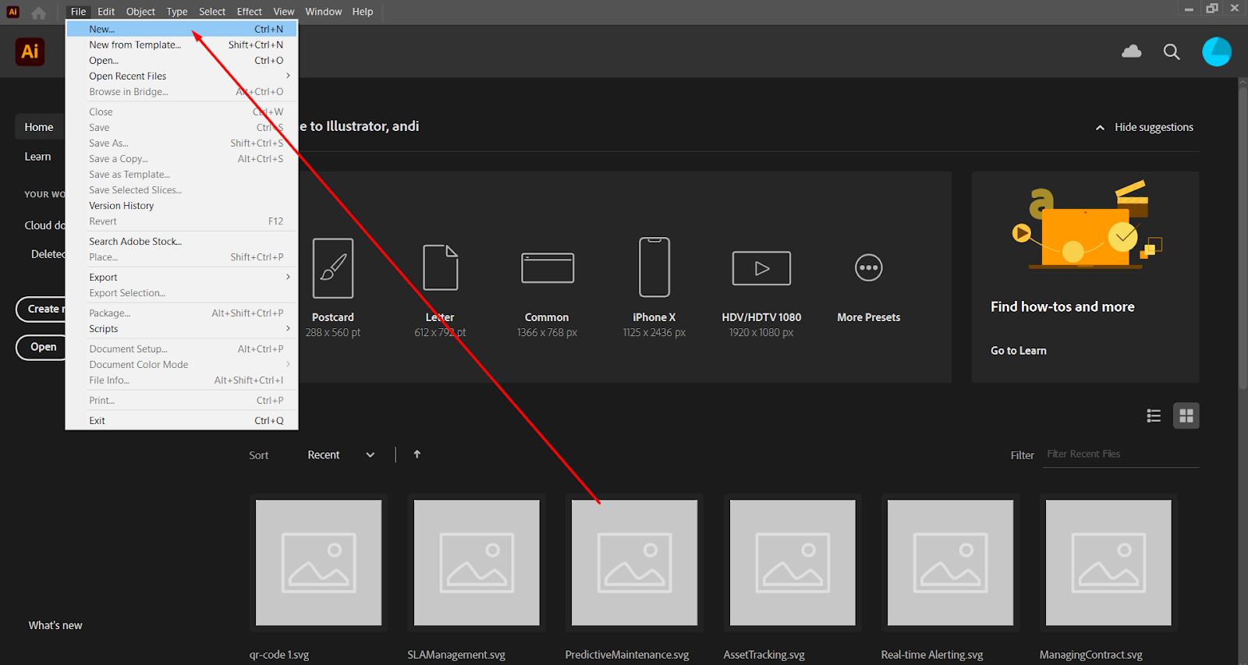Select the iPhone X preset icon
The image size is (1248, 665).
(654, 267)
